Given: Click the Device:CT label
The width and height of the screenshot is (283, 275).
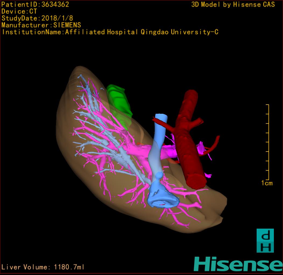Looking at the screenshot, I should [x=19, y=11].
